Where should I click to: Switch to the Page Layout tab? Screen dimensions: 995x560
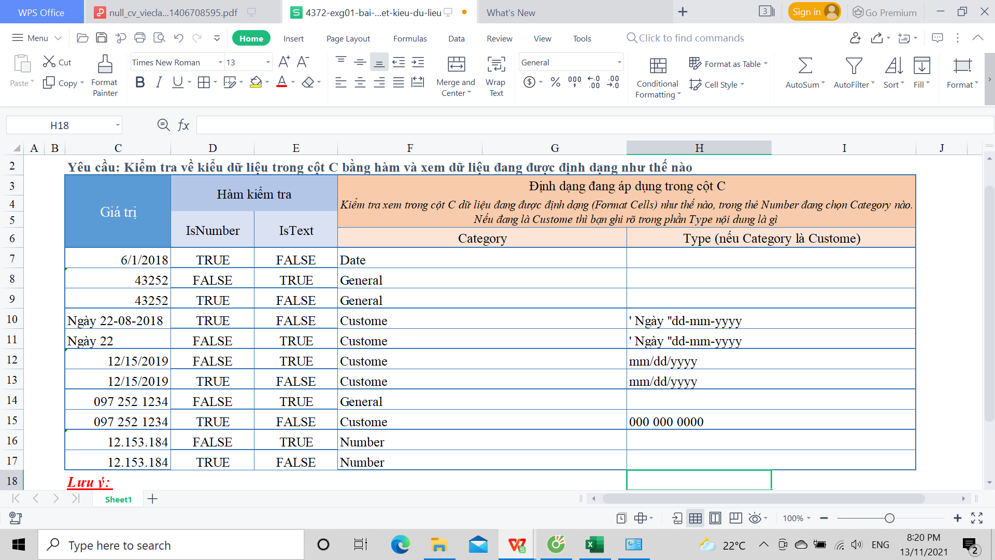pos(348,38)
